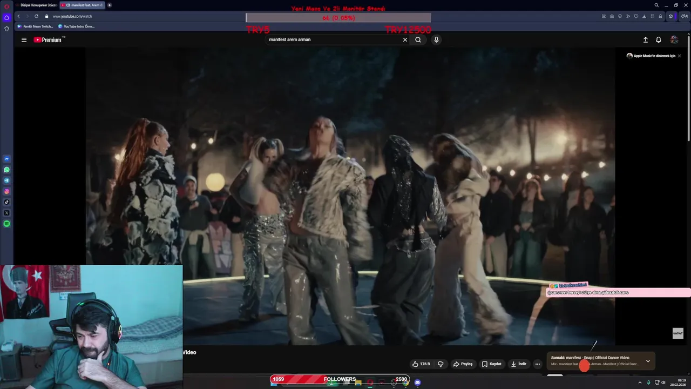
Task: Open Discord from the taskbar
Action: [x=417, y=383]
